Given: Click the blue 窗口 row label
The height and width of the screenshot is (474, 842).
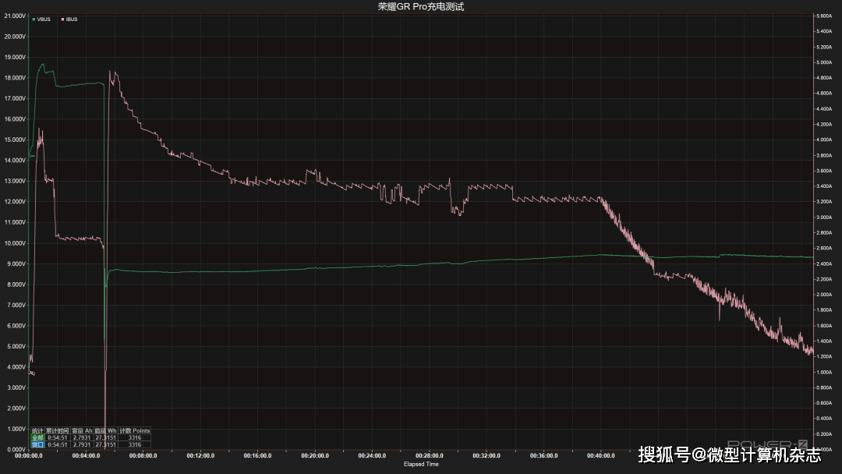Looking at the screenshot, I should [37, 444].
